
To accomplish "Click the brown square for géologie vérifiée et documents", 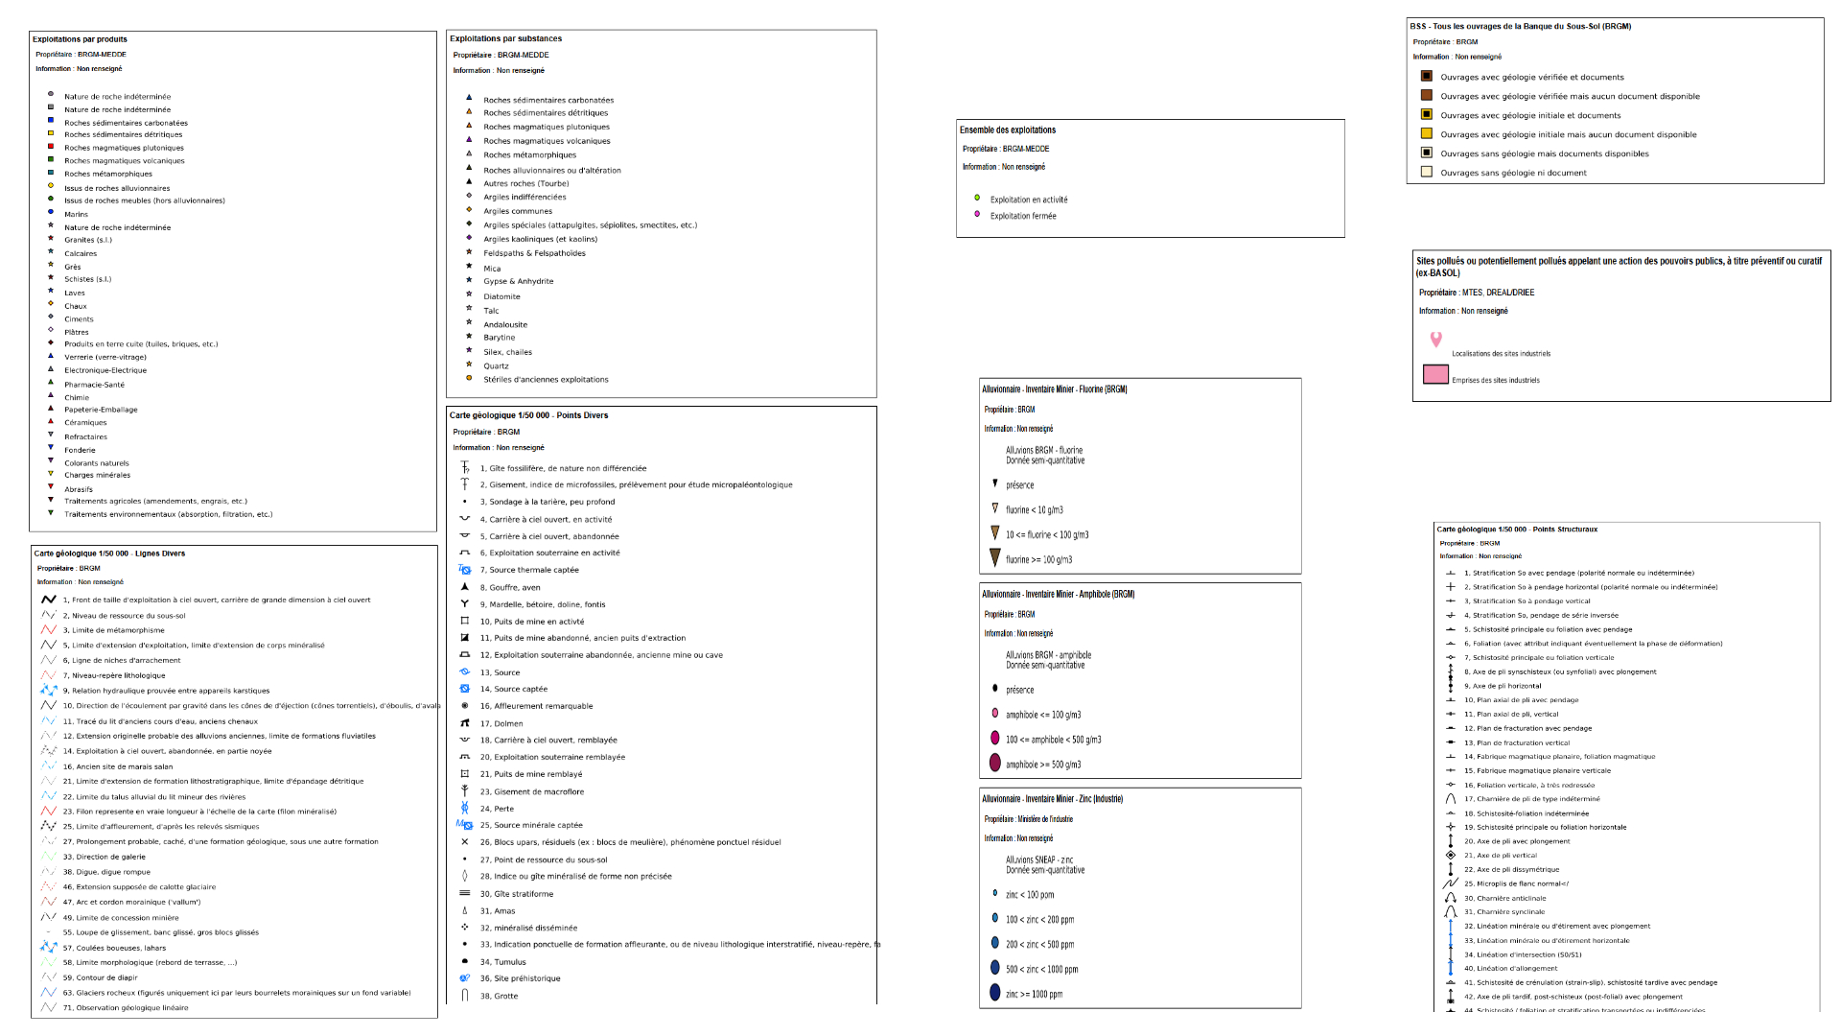I will [x=1427, y=77].
